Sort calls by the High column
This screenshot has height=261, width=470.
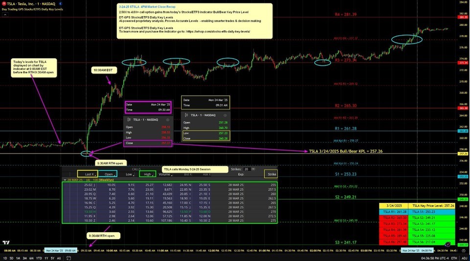tap(147, 174)
